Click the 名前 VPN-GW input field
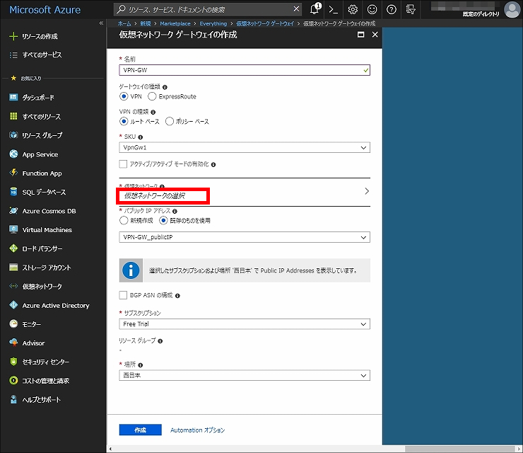 [245, 70]
